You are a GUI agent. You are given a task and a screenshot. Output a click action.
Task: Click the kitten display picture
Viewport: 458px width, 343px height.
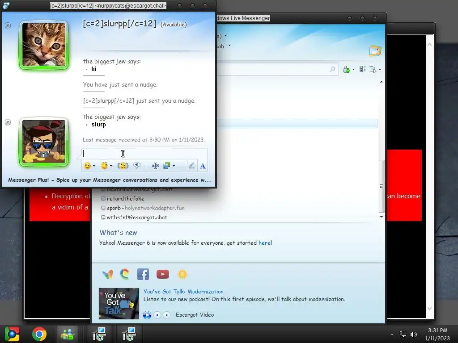[44, 45]
